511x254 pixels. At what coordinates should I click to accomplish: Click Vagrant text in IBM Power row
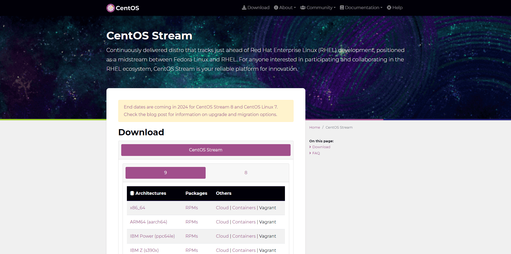click(268, 236)
